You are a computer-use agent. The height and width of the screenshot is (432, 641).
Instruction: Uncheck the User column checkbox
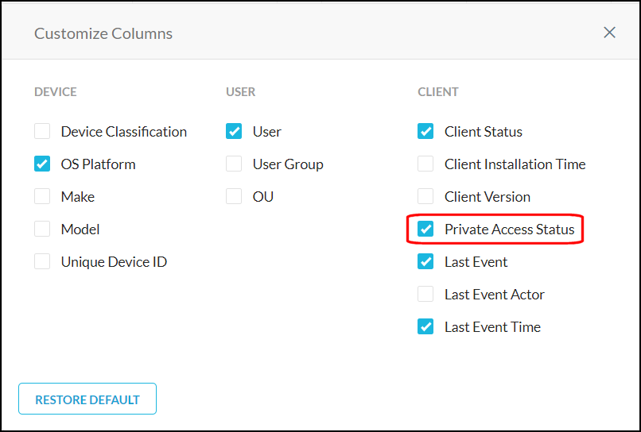pyautogui.click(x=234, y=132)
